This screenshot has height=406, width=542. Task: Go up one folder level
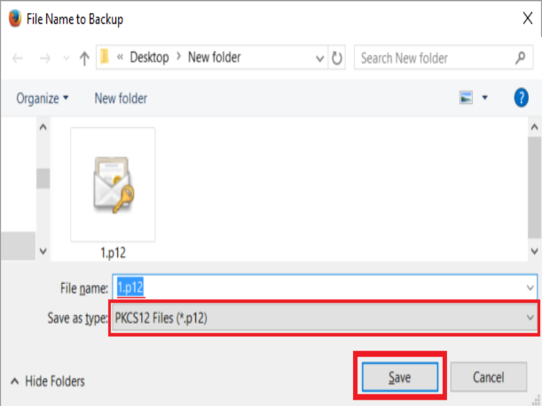tap(84, 58)
